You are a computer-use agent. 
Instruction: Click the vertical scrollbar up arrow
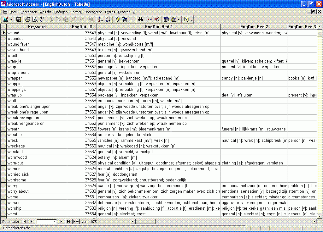pyautogui.click(x=320, y=27)
